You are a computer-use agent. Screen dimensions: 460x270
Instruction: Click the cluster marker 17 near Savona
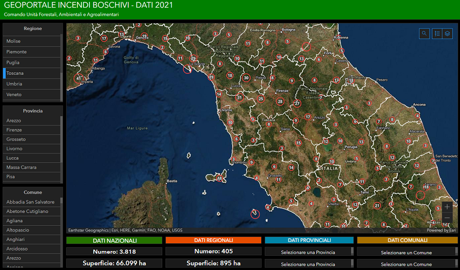[104, 38]
